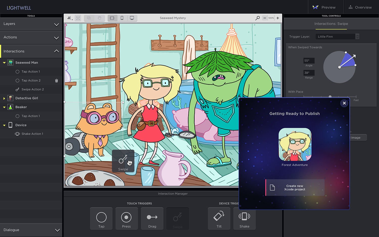
Task: Click the Device phone icon
Action: pyautogui.click(x=10, y=125)
